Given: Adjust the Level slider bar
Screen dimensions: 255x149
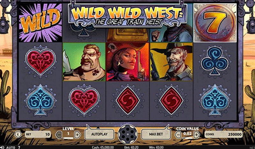Looking at the screenshot, I should point(68,138).
